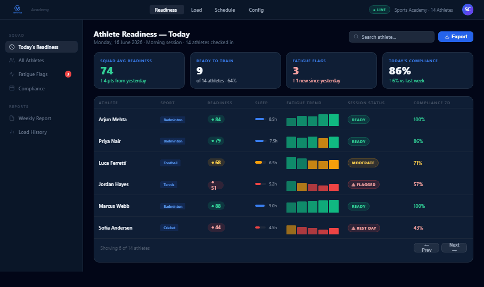Image resolution: width=484 pixels, height=287 pixels.
Task: Click Priya Nair's 86% compliance value
Action: coord(419,141)
